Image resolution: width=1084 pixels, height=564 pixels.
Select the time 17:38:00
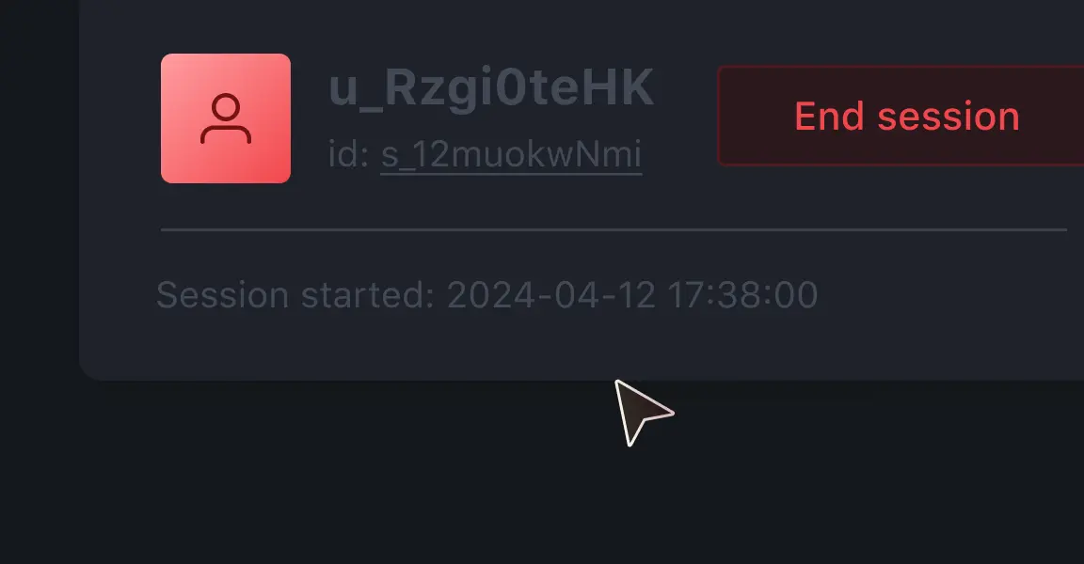coord(743,295)
